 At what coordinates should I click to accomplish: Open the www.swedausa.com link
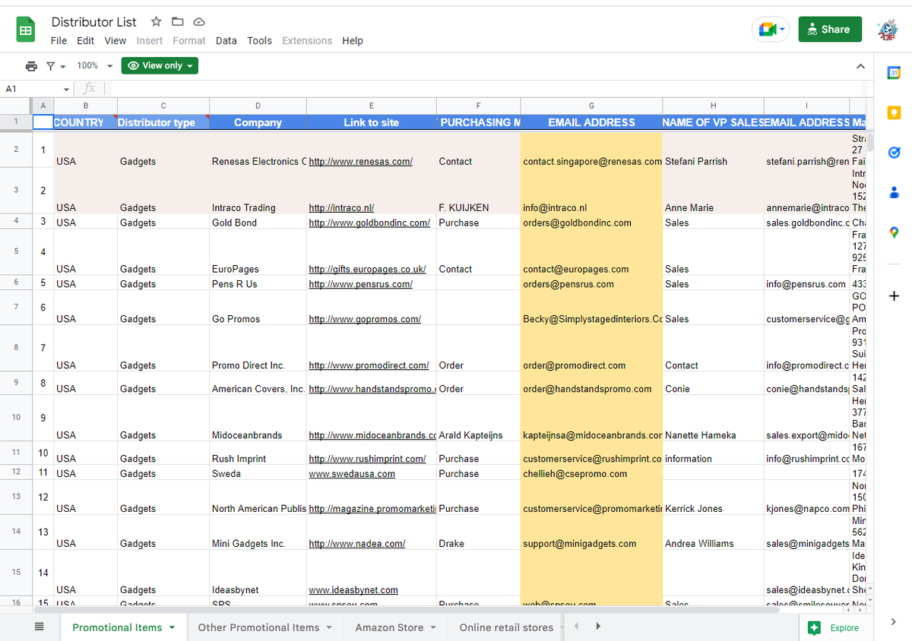coord(352,474)
